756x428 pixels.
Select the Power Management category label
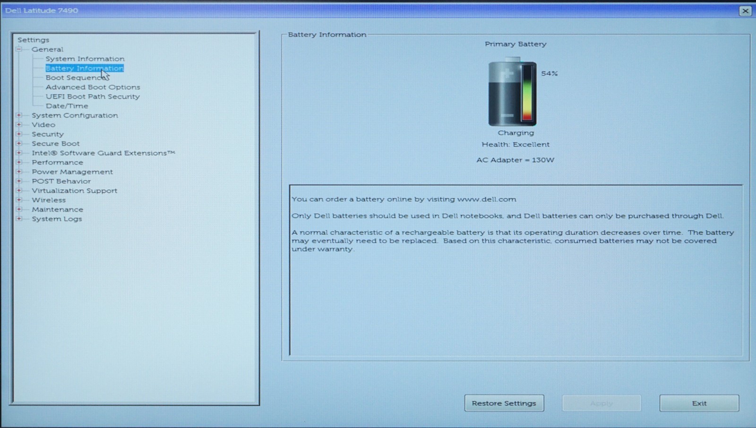pos(72,172)
